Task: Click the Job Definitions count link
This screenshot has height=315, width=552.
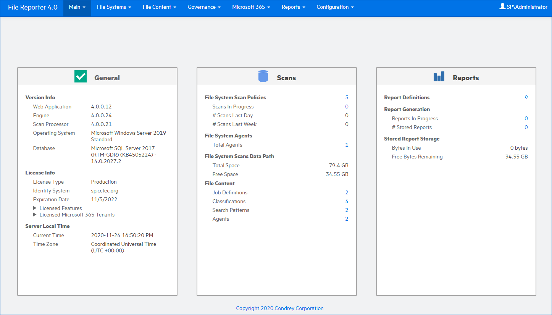Action: (347, 192)
